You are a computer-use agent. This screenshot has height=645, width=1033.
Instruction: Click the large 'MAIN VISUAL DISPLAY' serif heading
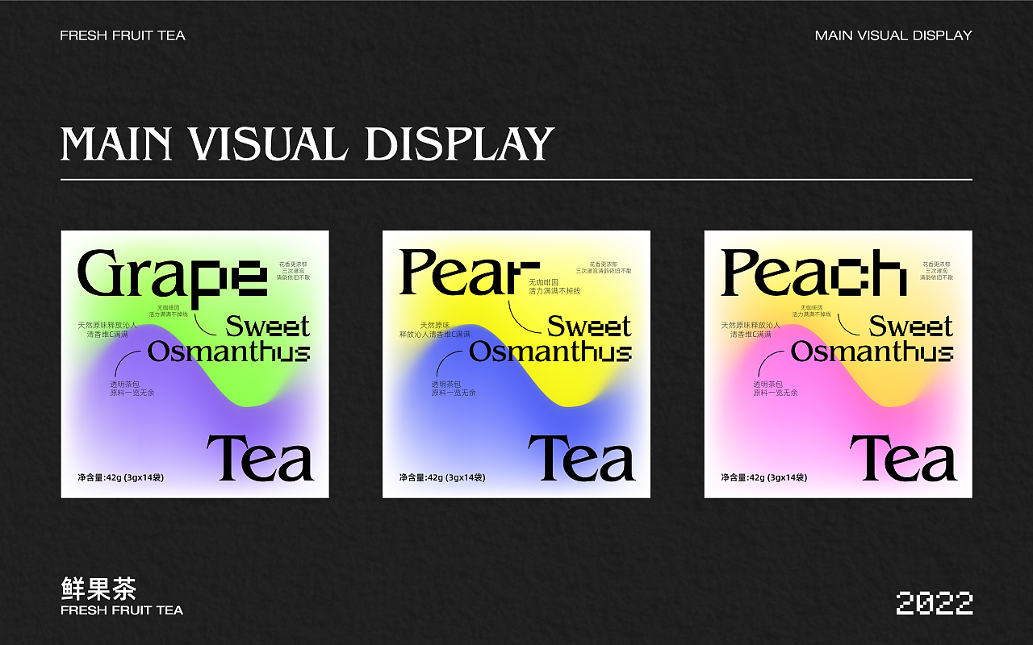[x=307, y=144]
